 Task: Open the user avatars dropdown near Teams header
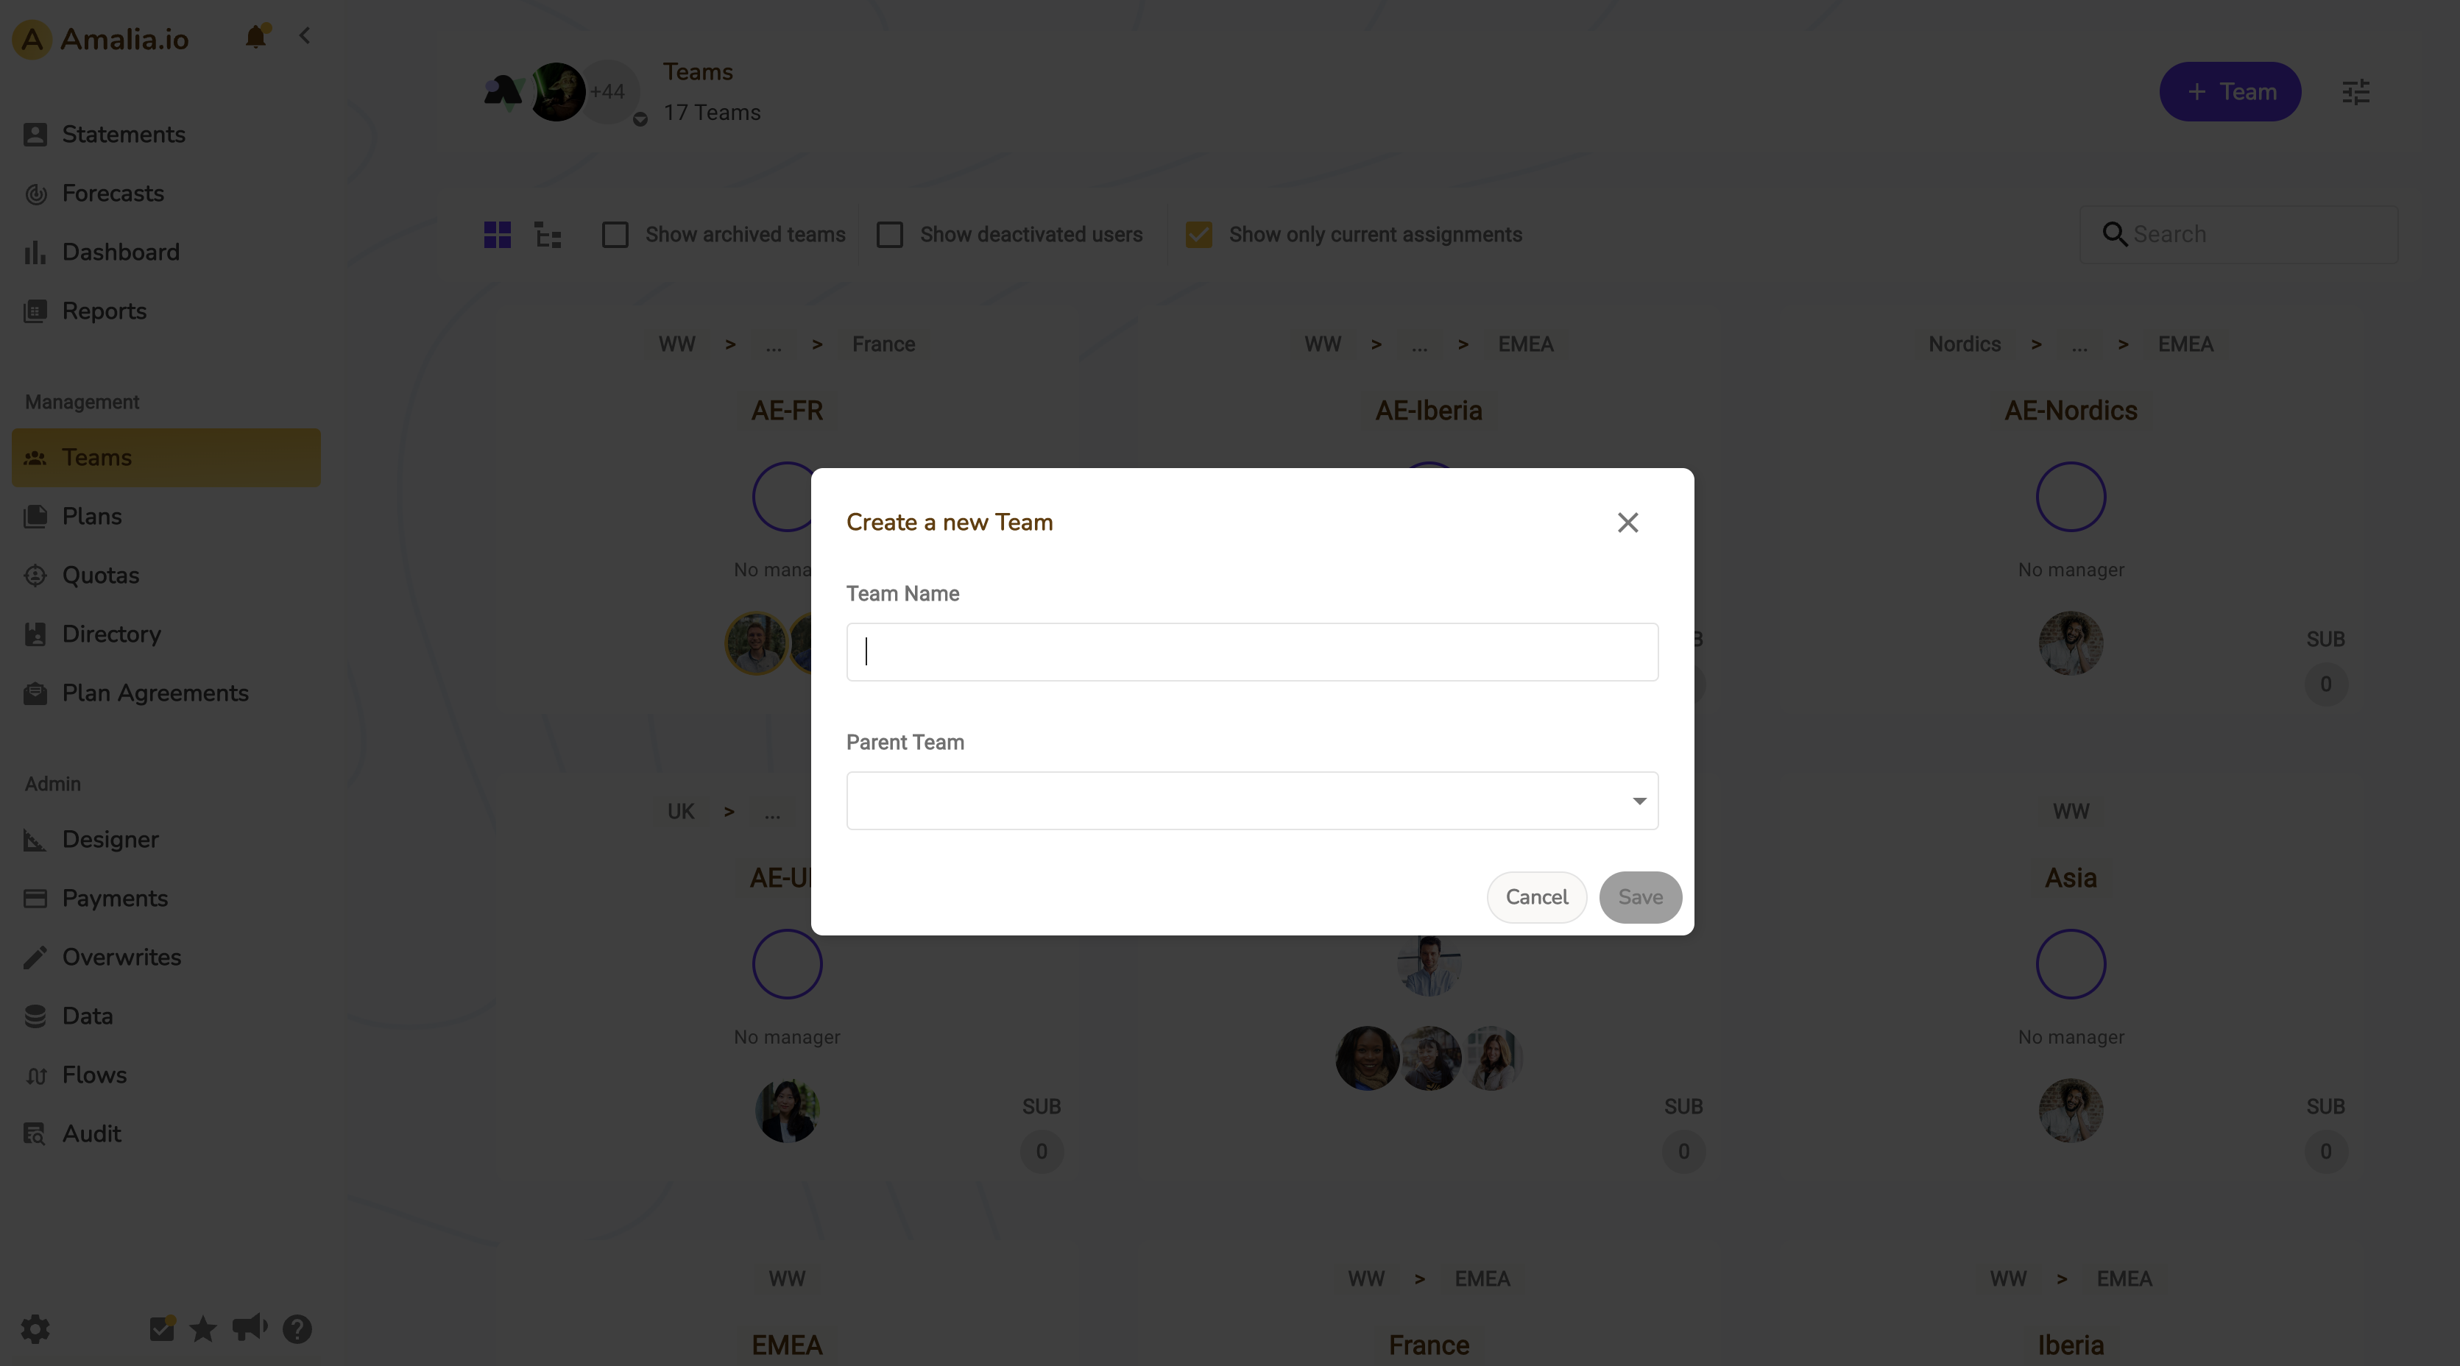tap(640, 119)
